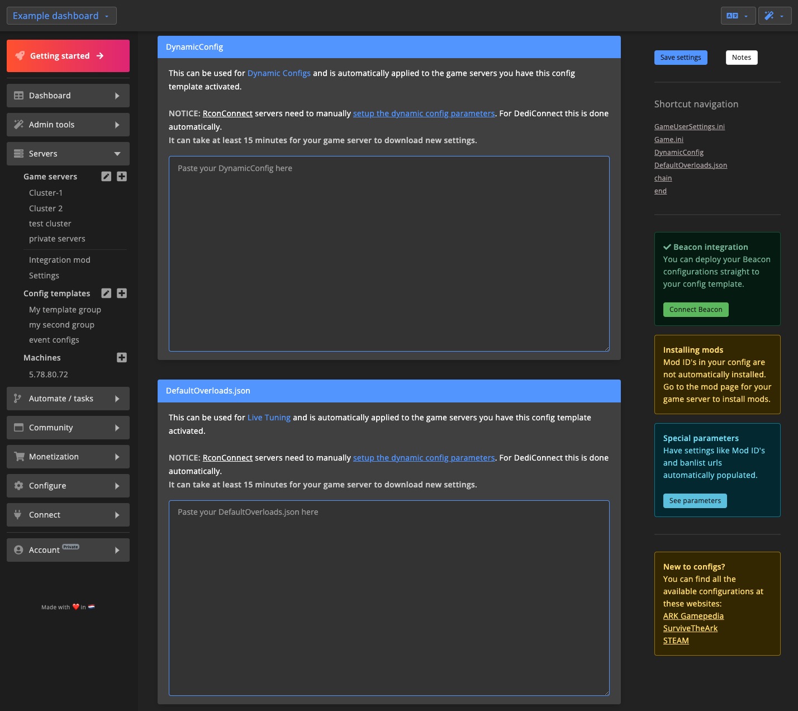Click the plus icon to add a game server
798x711 pixels.
pos(122,176)
